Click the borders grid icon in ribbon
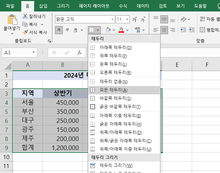 (x=92, y=30)
